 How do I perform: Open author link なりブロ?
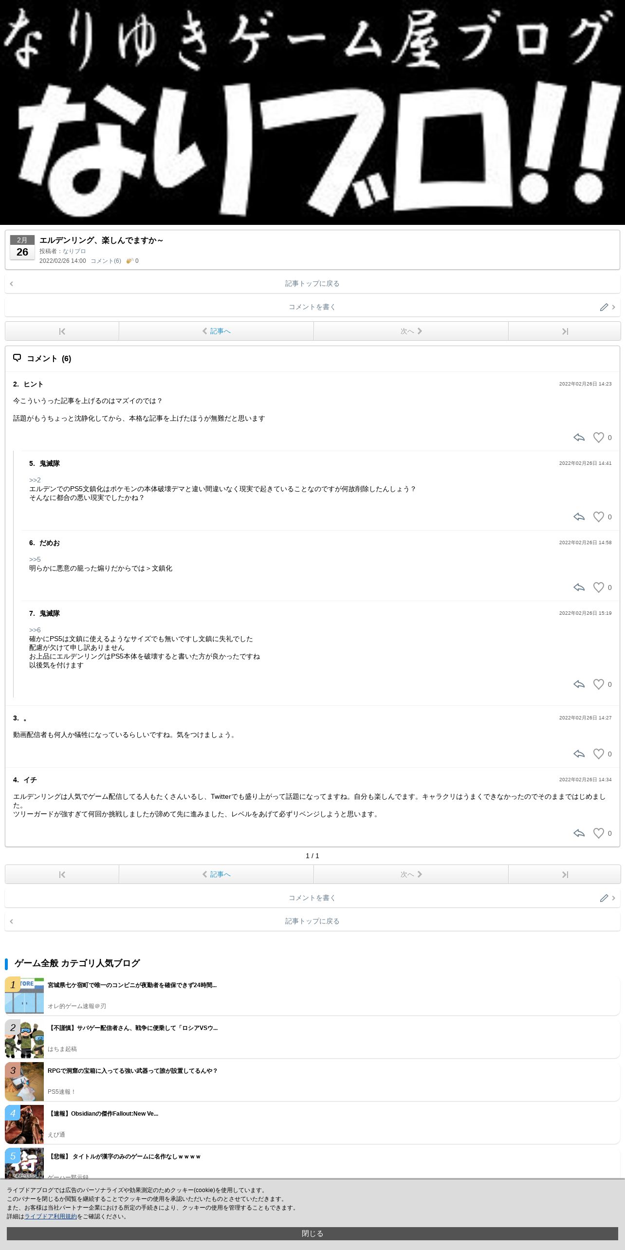74,251
